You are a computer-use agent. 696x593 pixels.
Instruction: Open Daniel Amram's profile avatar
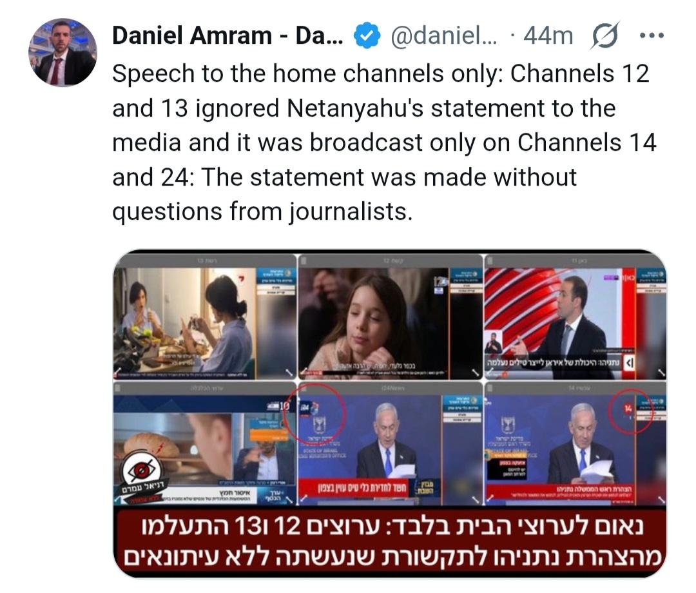pos(63,52)
